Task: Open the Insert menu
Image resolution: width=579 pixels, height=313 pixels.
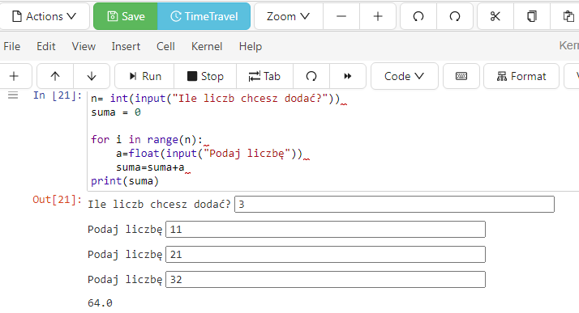Action: [126, 46]
